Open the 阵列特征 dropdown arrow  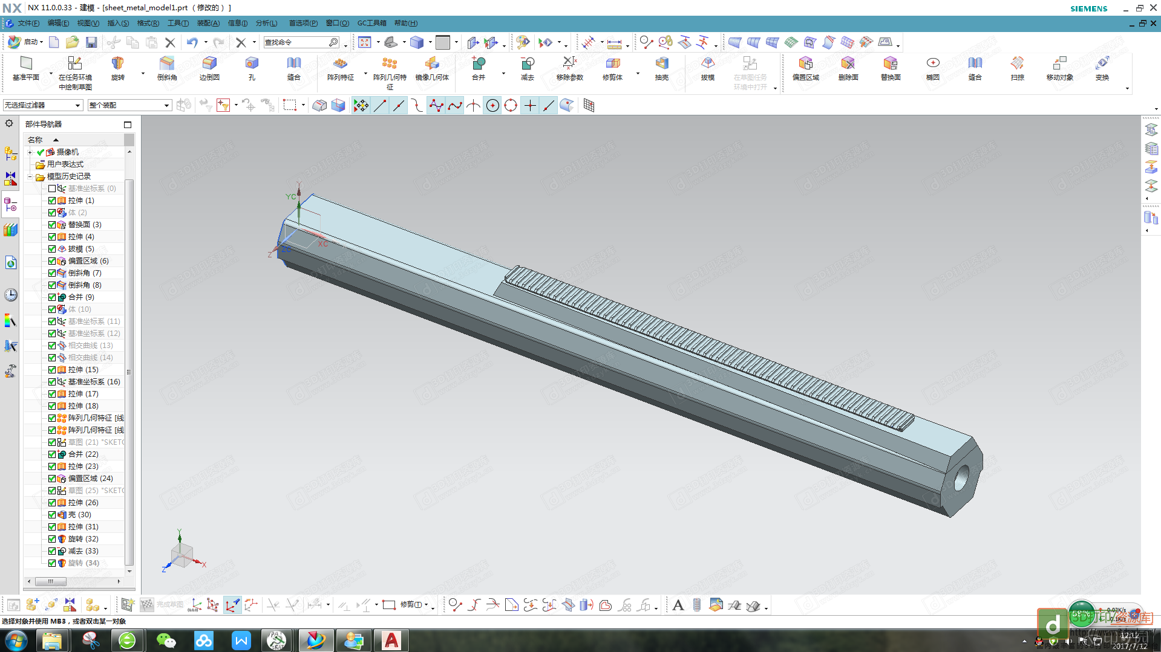365,74
